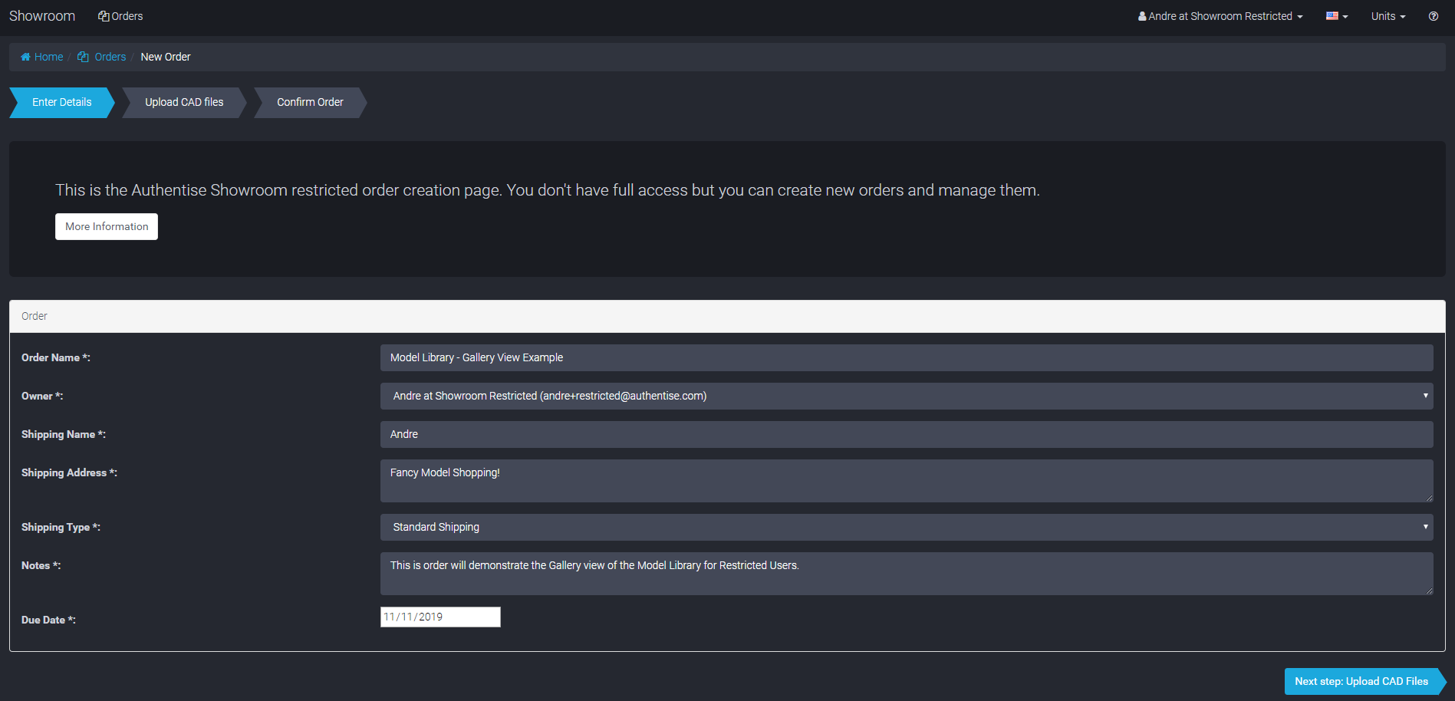Click Next step: Upload CAD Files button

(1361, 681)
